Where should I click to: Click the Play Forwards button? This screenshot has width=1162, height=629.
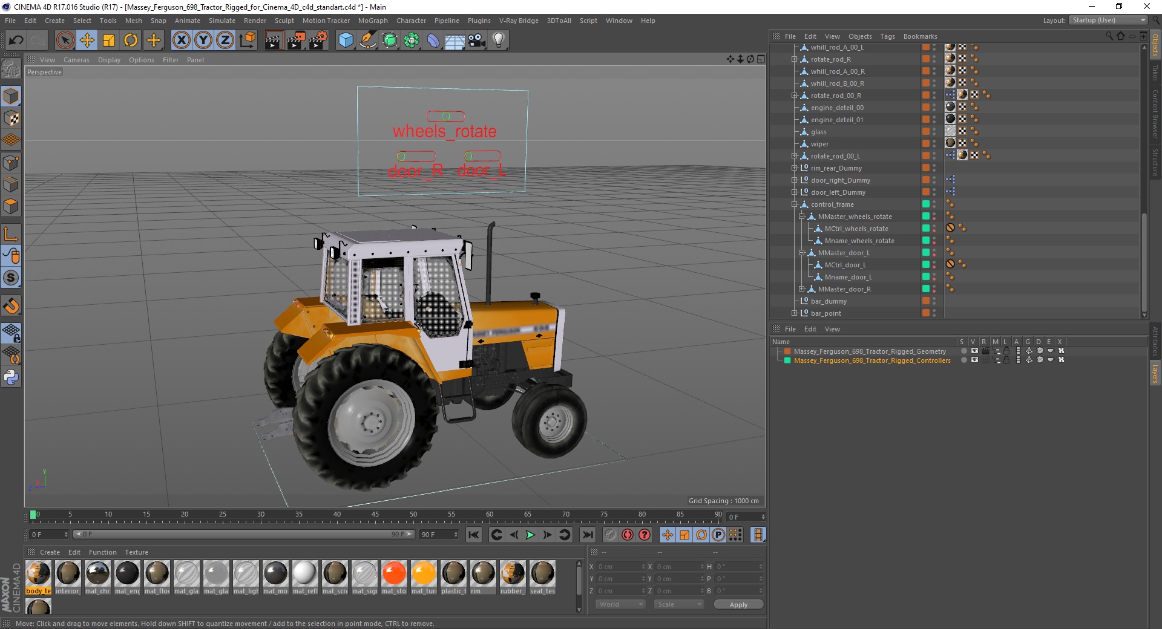tap(530, 535)
